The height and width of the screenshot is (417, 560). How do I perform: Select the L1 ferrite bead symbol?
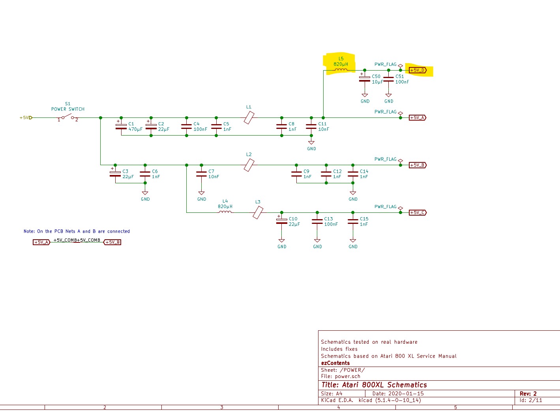[249, 117]
